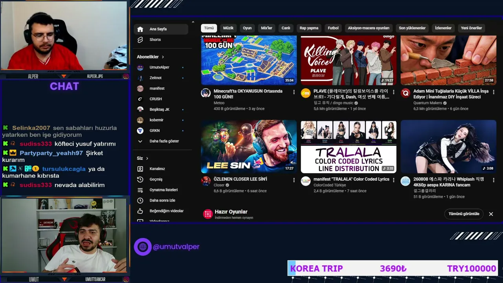Click username Partyparty_yeahh97 in chat
The width and height of the screenshot is (503, 283).
coord(51,153)
